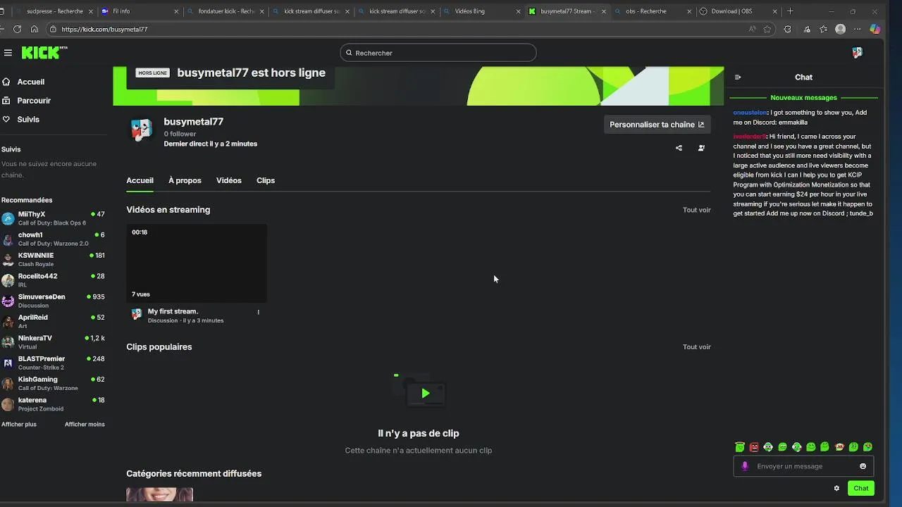Add page to favorites star icon
Viewport: 902px width, 507px height.
(767, 29)
